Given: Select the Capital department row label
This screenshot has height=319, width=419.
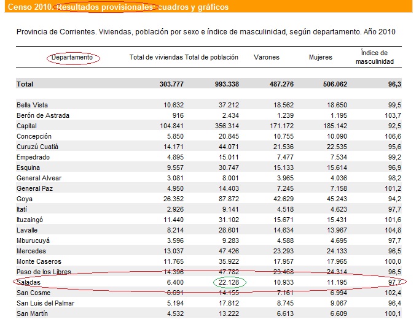Looking at the screenshot, I should [x=28, y=126].
